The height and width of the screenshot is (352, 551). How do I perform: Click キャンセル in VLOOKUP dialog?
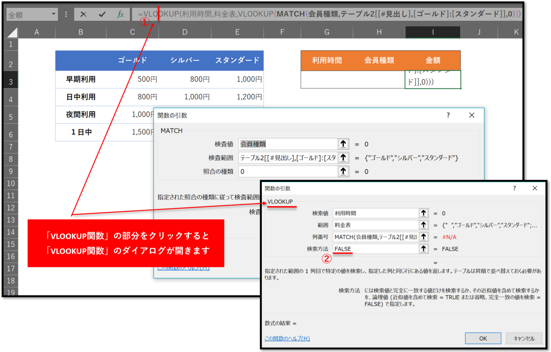524,338
